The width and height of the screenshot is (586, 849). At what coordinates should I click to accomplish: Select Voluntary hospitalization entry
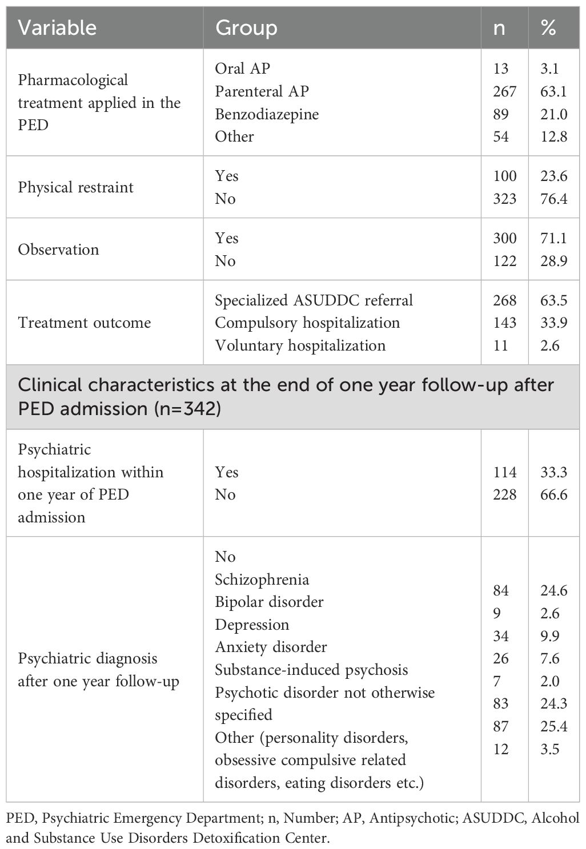click(x=300, y=345)
